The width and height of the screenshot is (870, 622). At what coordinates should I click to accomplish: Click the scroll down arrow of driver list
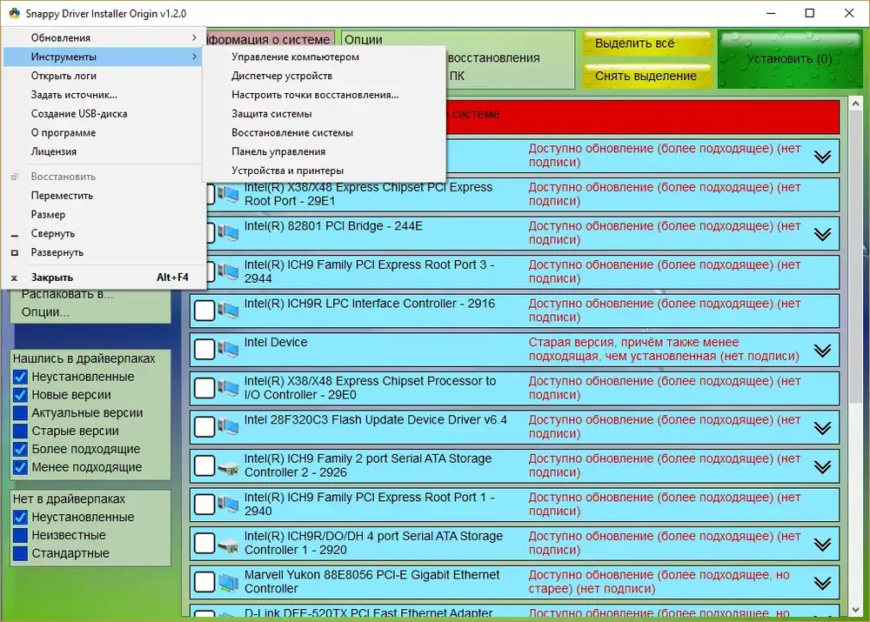pyautogui.click(x=855, y=609)
